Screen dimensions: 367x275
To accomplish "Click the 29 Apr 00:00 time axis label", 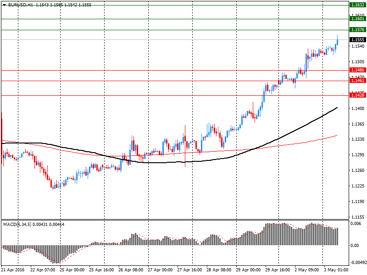I will coord(248,270).
